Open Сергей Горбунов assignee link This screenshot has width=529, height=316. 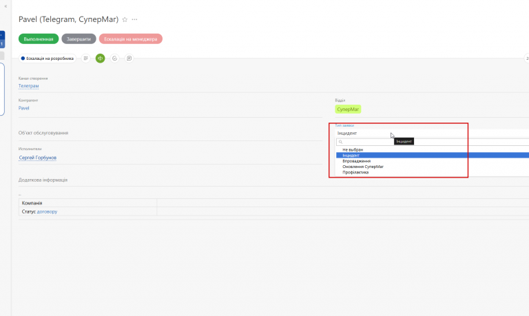click(37, 158)
